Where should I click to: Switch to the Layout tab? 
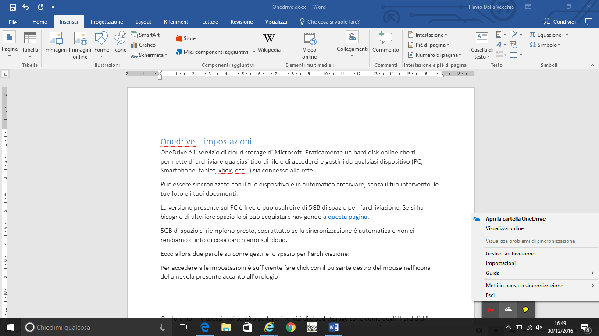pyautogui.click(x=143, y=22)
